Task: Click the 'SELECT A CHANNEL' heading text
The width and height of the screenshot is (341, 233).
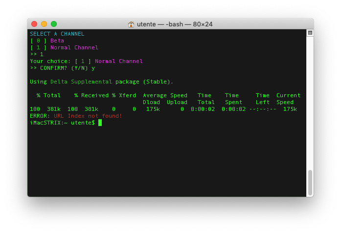Action: click(x=57, y=34)
